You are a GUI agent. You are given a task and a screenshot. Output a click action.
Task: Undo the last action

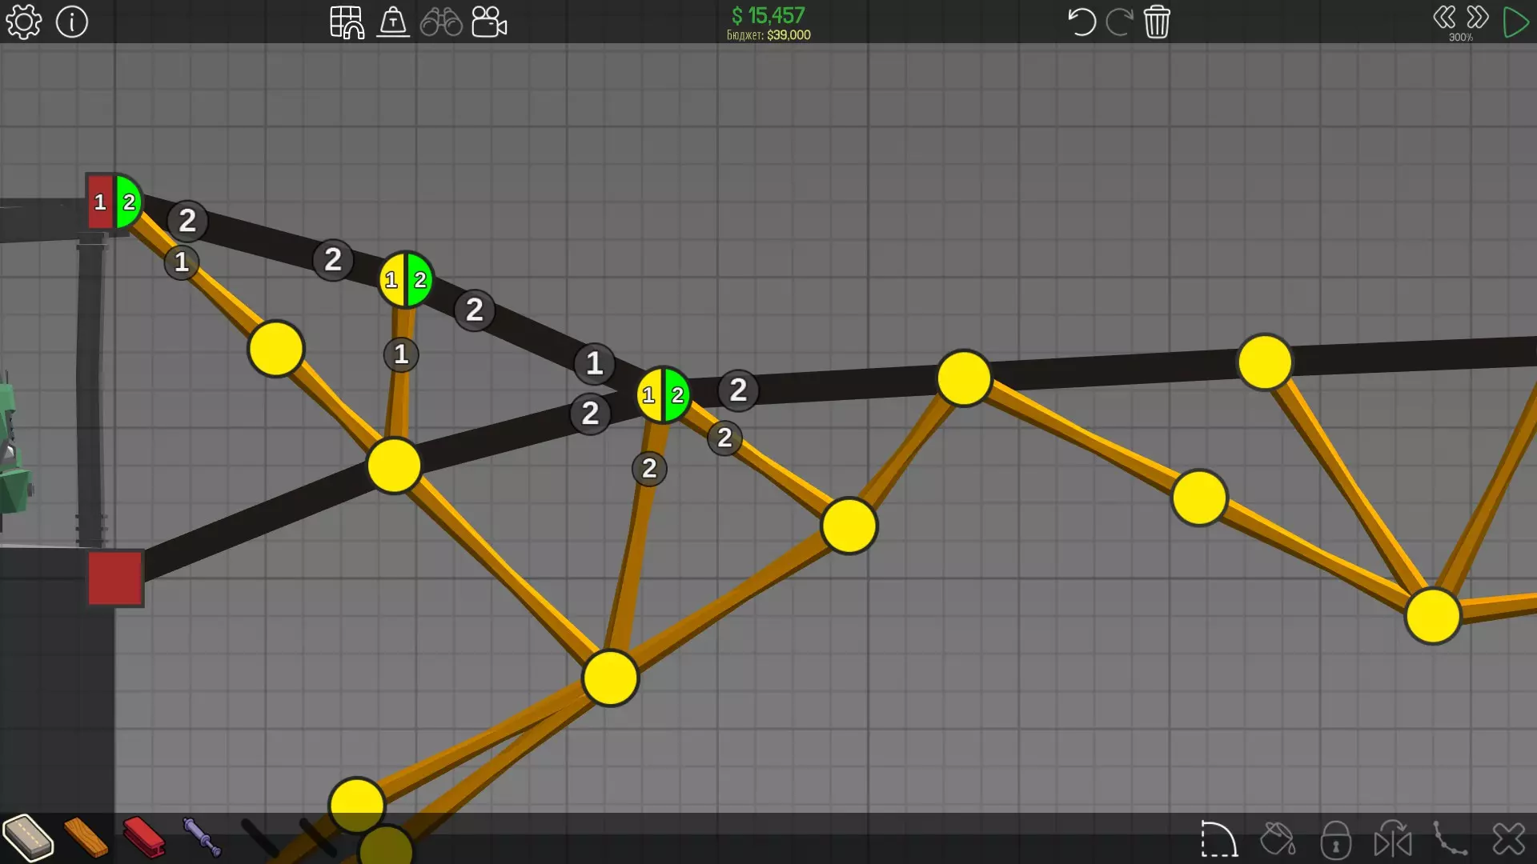[1082, 22]
